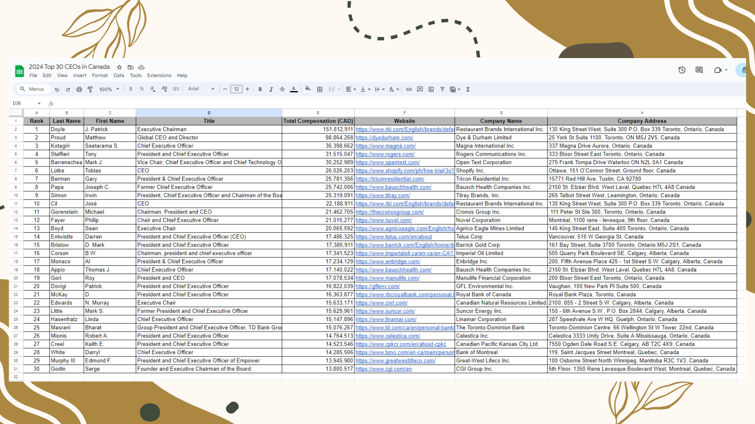Click the insert chart icon

click(x=431, y=90)
